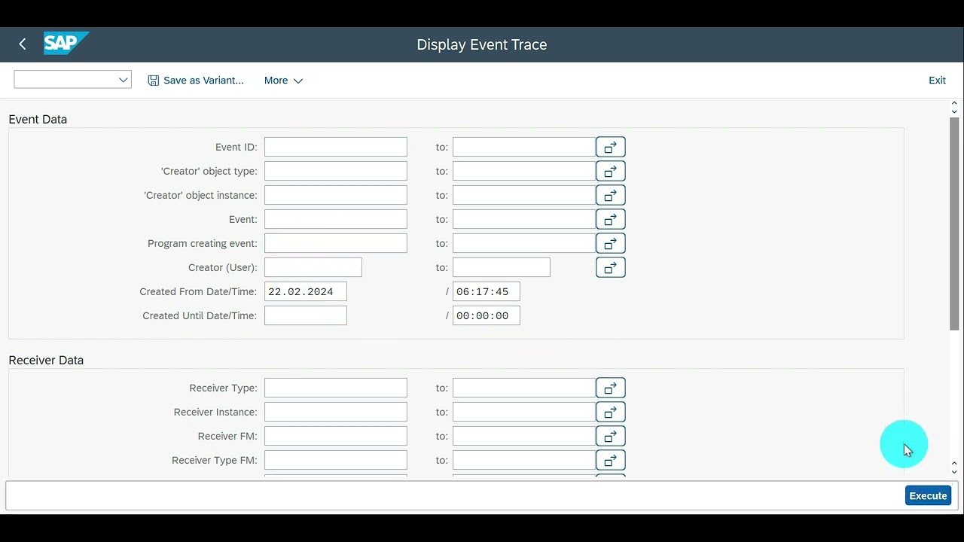The image size is (964, 542).
Task: Expand the More menu
Action: 283,81
